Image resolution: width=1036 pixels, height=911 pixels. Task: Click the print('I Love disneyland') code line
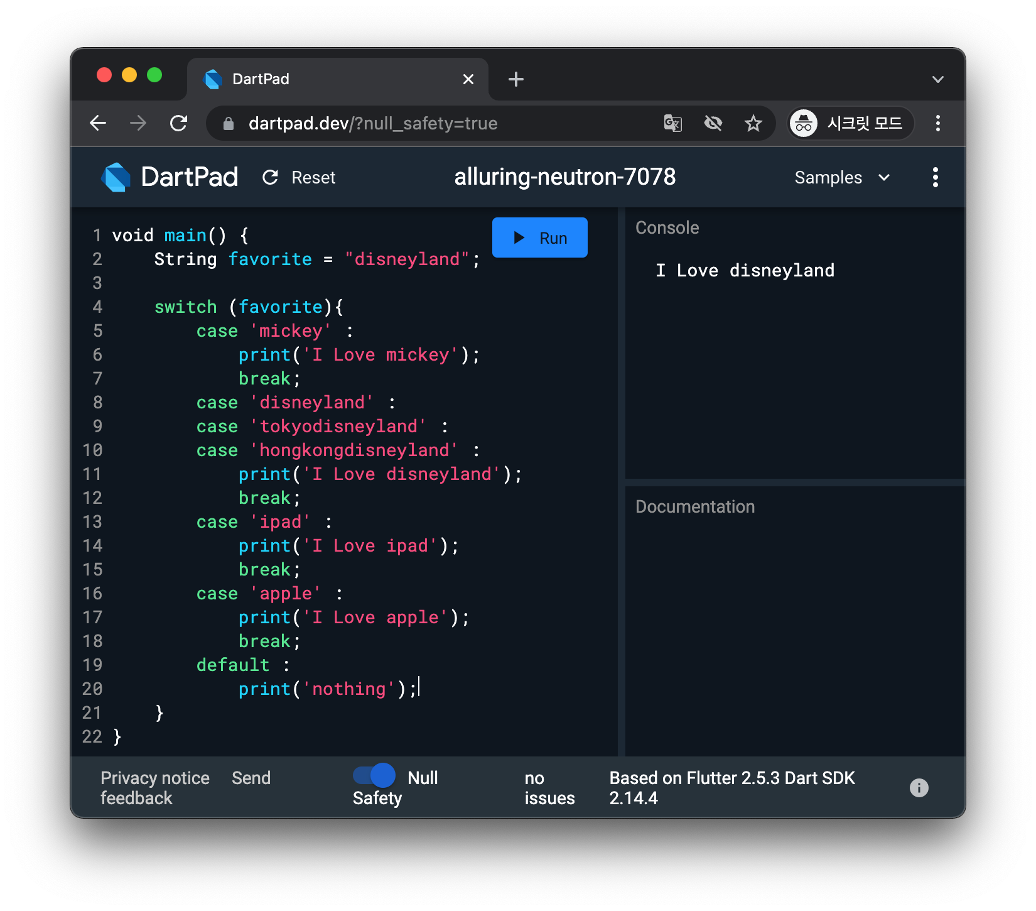tap(380, 474)
